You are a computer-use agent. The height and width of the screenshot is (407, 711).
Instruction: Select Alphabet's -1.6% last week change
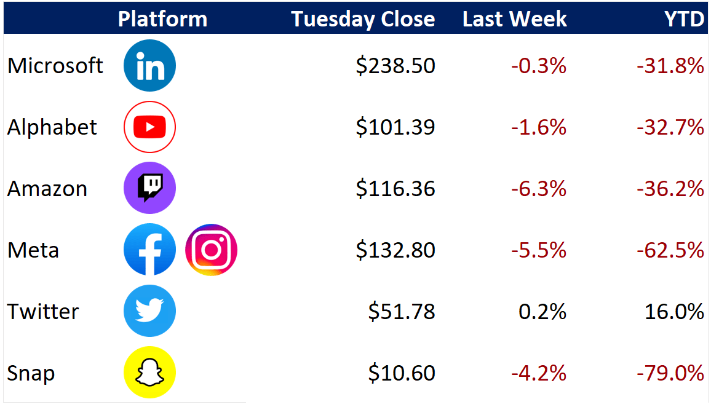tap(539, 127)
